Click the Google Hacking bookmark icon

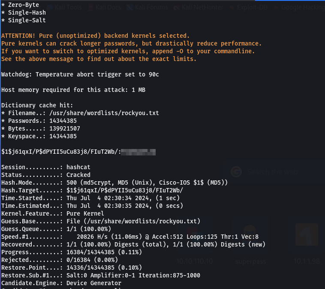[276, 8]
